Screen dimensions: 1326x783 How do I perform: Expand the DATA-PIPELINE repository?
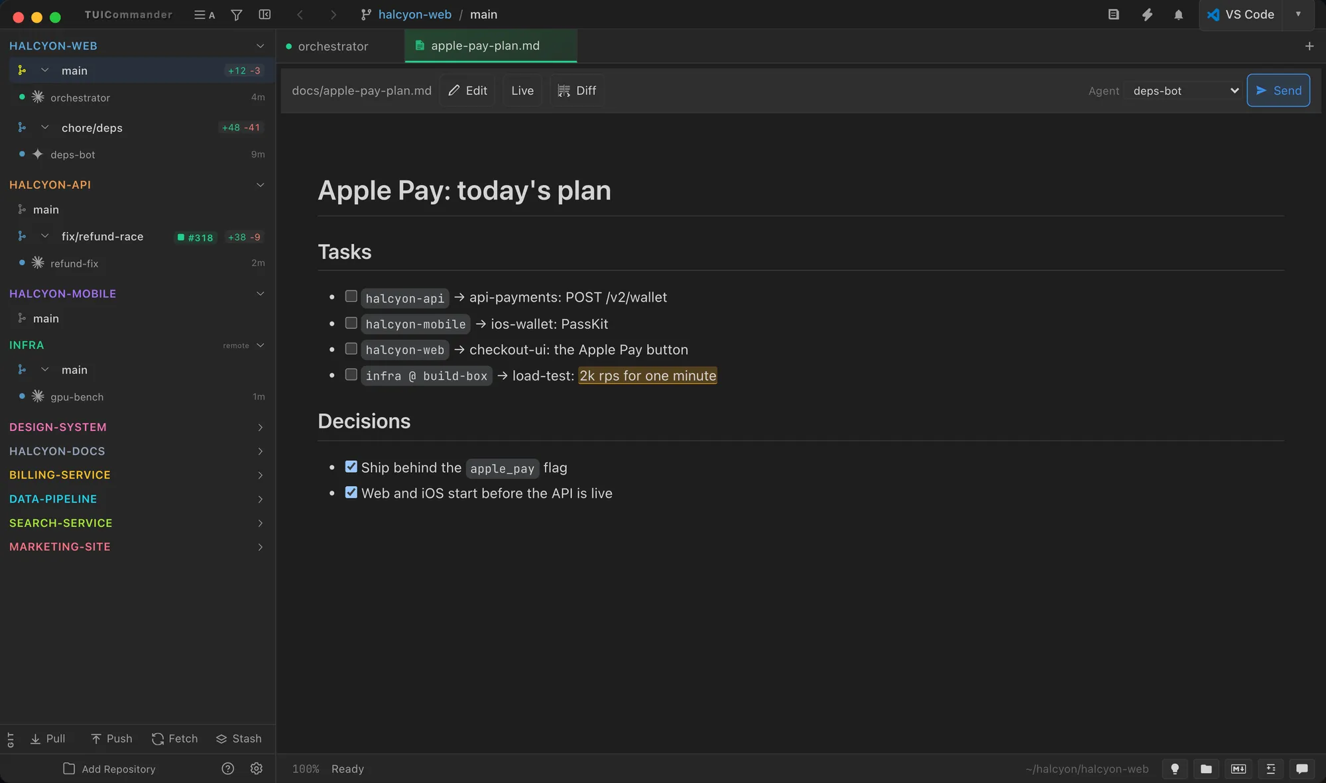260,499
